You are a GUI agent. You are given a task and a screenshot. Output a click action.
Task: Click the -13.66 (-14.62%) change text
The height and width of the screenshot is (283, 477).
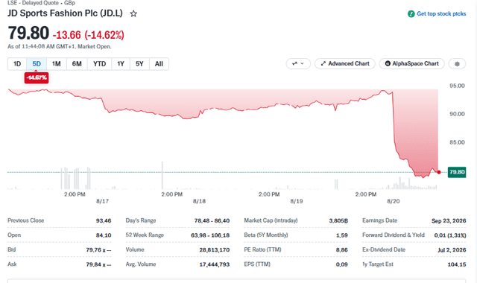pyautogui.click(x=89, y=35)
